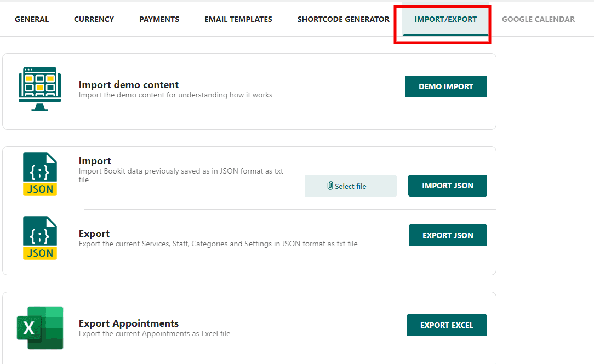Image resolution: width=594 pixels, height=364 pixels.
Task: Click the Export Appointments heading
Action: (129, 323)
